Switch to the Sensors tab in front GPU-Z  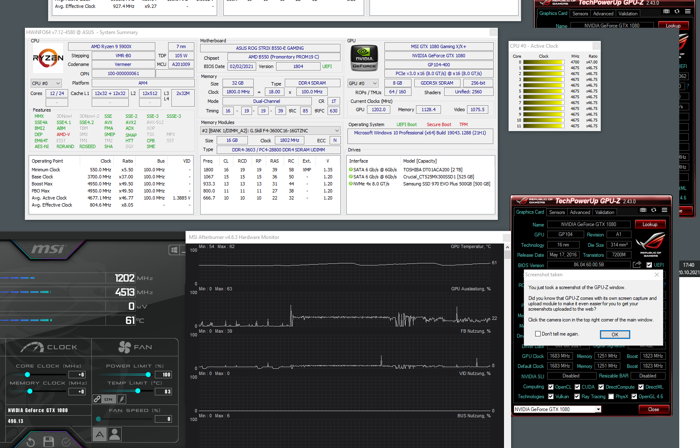click(557, 212)
